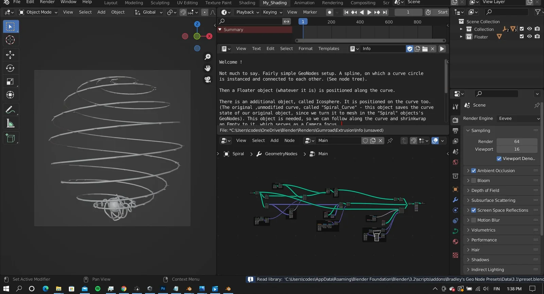Open the Playback dropdown menu

click(x=248, y=12)
